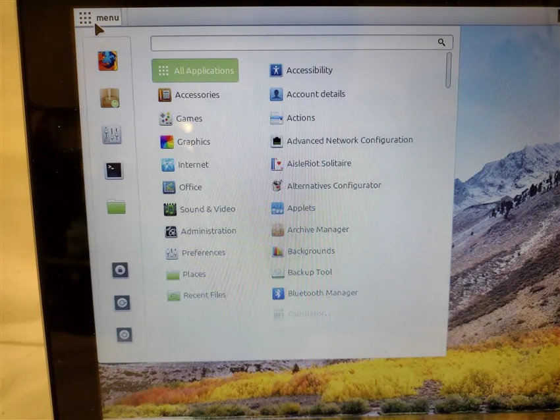Click the Logout icon in sidebar
560x420 pixels.
122,303
